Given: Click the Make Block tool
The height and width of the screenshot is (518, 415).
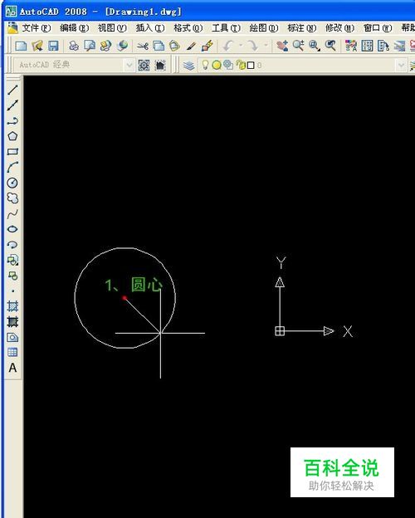Looking at the screenshot, I should (12, 276).
